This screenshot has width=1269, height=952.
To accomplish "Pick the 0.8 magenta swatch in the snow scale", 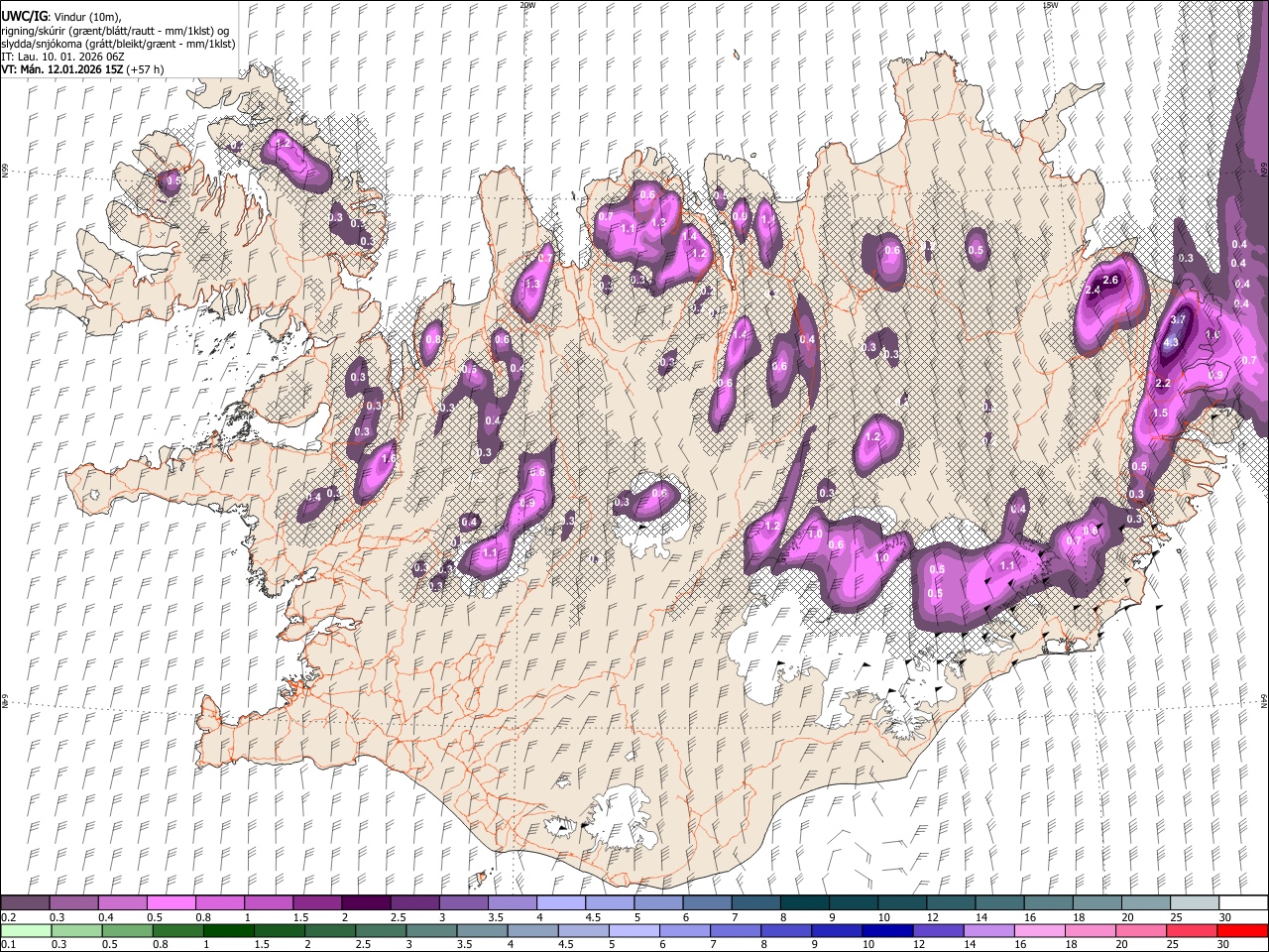I will coord(219,903).
